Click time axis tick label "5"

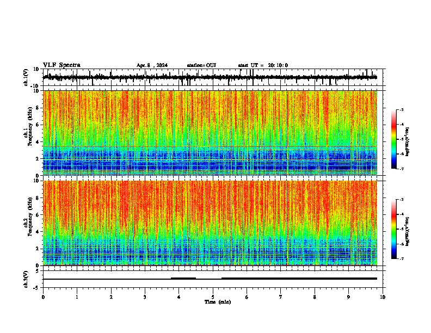(x=213, y=297)
